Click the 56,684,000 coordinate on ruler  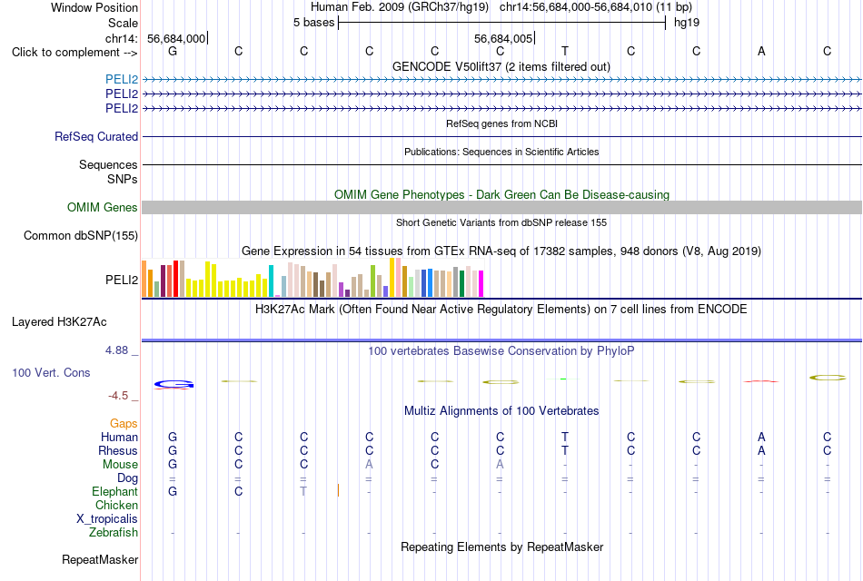coord(176,38)
